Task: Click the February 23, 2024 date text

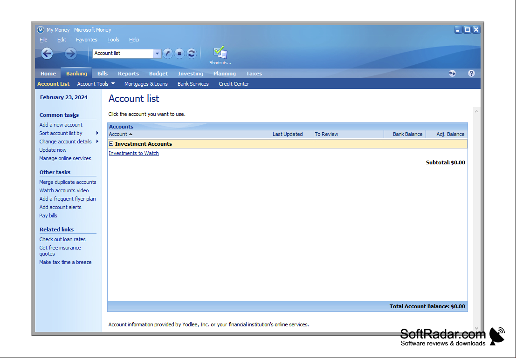Action: click(x=64, y=97)
